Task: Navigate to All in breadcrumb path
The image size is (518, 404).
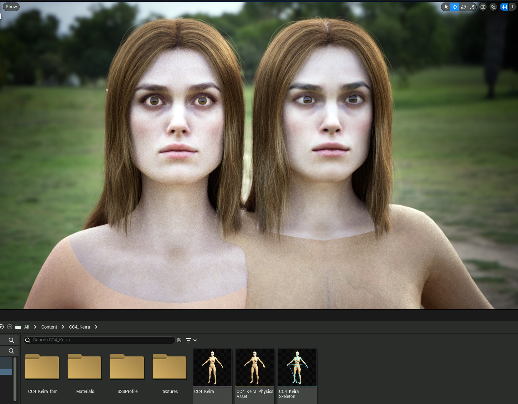Action: pos(27,327)
